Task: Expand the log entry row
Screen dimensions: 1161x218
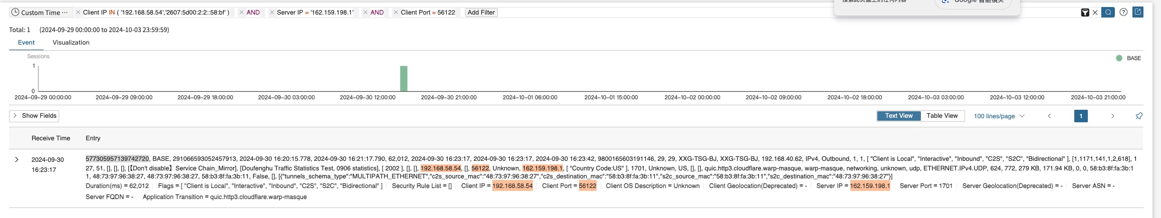Action: (17, 160)
